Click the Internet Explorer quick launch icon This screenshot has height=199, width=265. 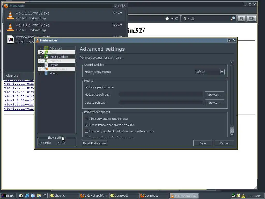click(x=27, y=196)
